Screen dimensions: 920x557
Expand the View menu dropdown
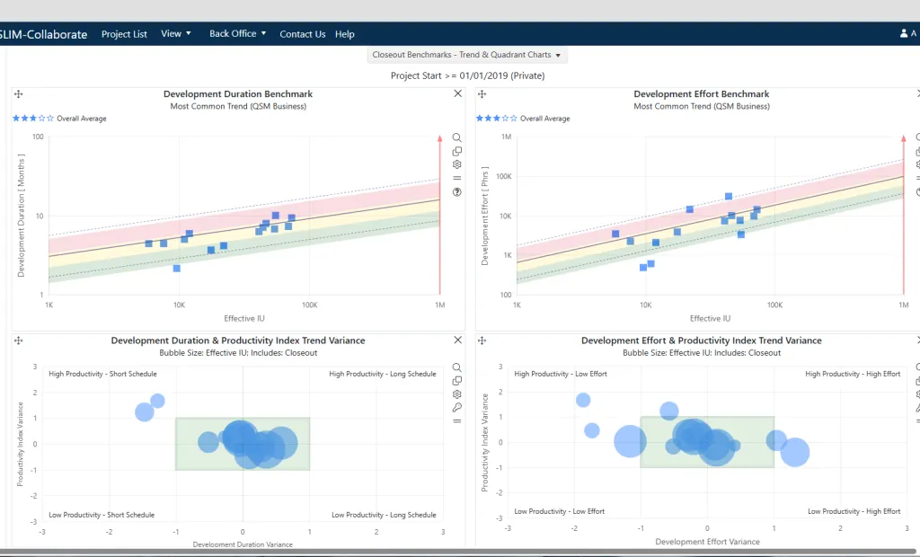pos(176,33)
